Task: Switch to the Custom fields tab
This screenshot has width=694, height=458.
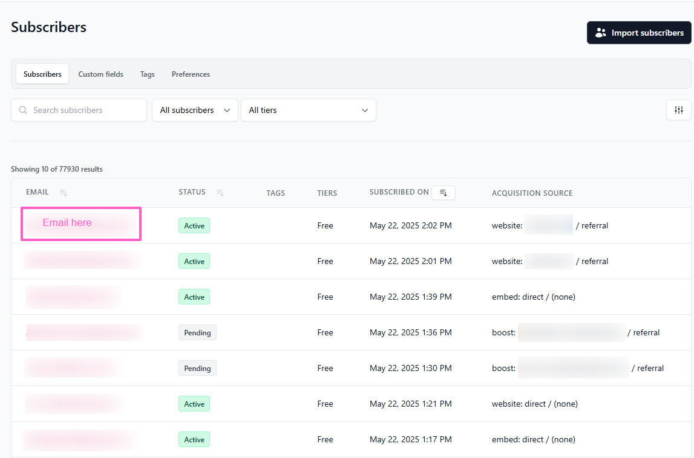Action: (100, 74)
